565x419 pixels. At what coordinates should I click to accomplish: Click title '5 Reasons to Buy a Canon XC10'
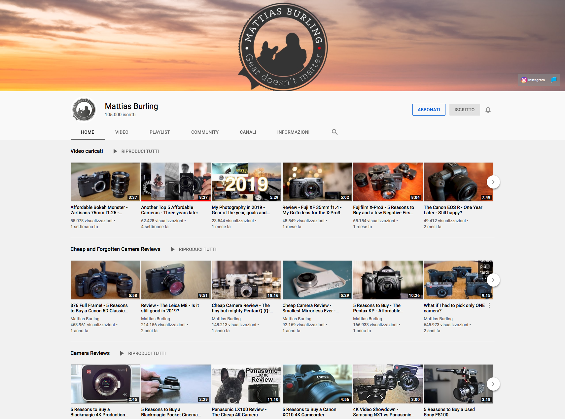point(309,412)
